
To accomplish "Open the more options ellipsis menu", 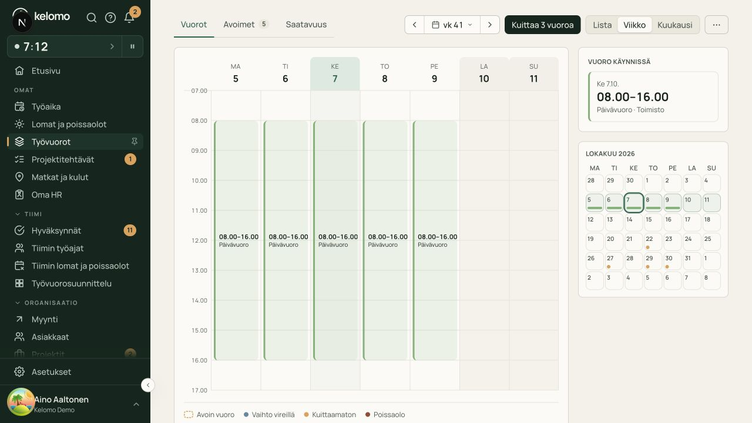I will click(x=716, y=25).
